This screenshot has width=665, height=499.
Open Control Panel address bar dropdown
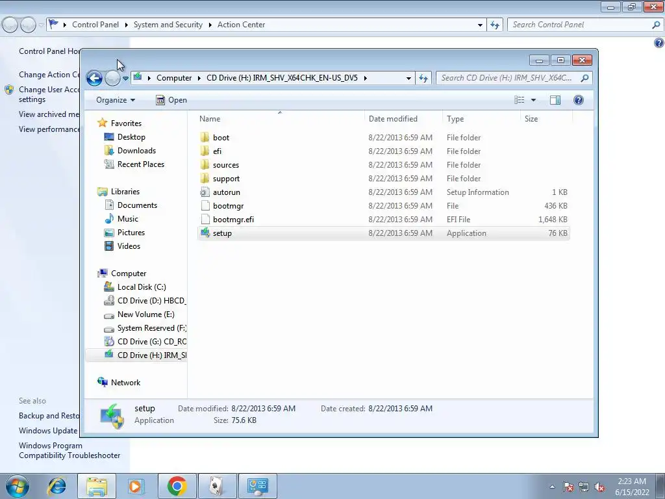pos(480,25)
